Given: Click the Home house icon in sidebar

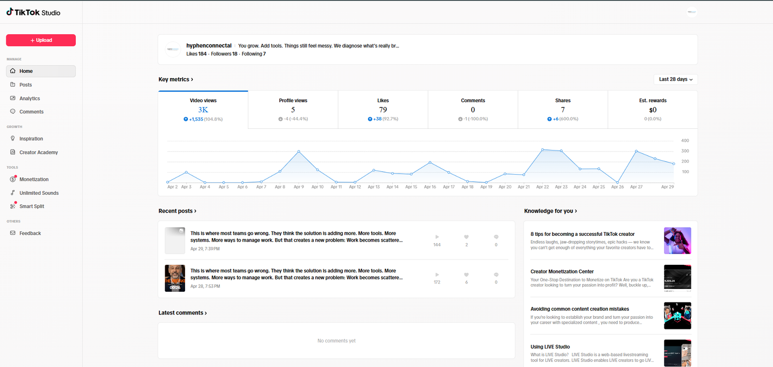Looking at the screenshot, I should tap(13, 71).
